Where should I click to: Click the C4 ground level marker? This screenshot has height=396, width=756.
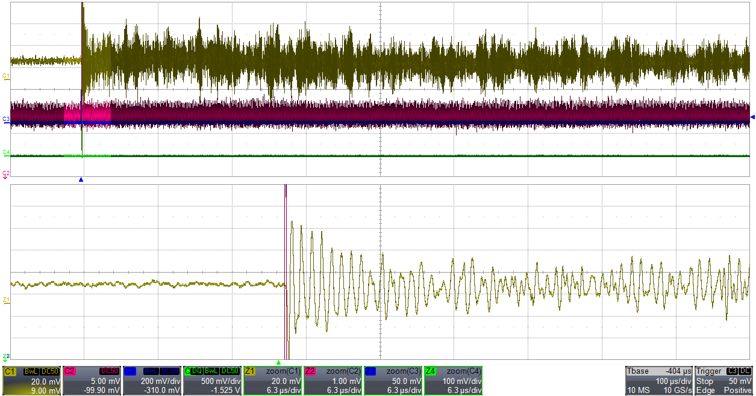(6, 153)
